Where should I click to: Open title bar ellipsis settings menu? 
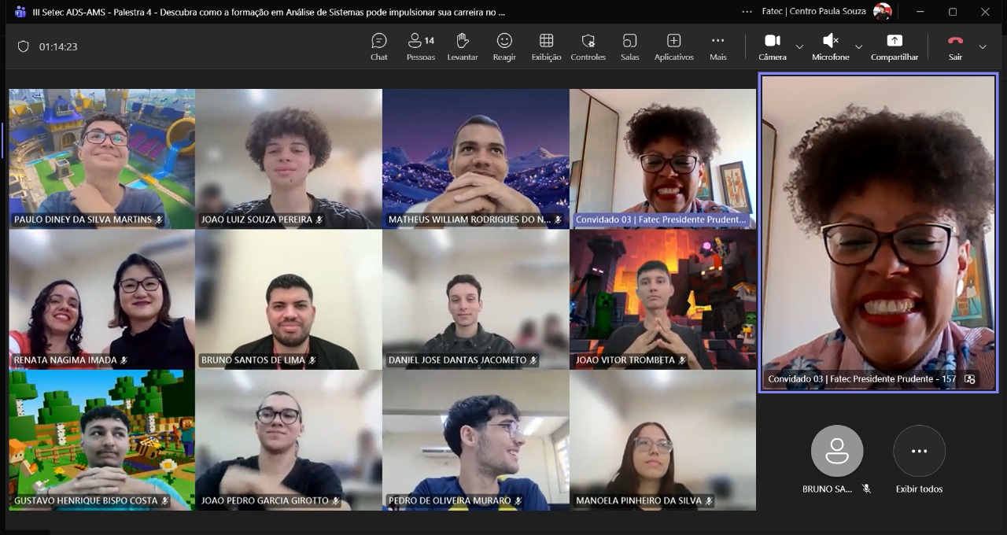[747, 12]
